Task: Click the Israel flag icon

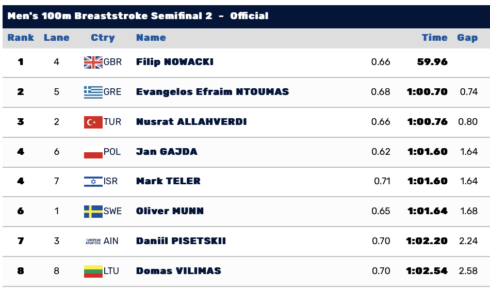Action: pos(93,181)
